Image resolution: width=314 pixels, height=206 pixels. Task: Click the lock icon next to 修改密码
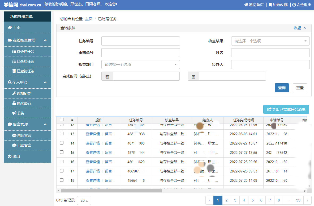pyautogui.click(x=14, y=103)
